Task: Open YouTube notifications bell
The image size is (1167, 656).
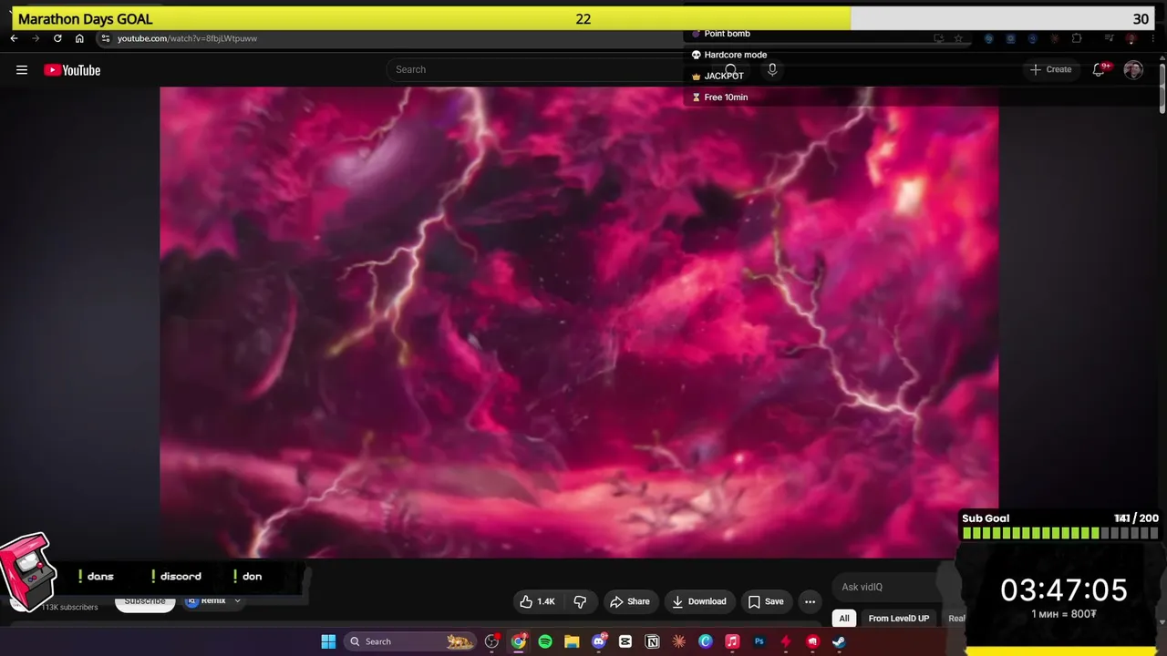Action: coord(1100,69)
